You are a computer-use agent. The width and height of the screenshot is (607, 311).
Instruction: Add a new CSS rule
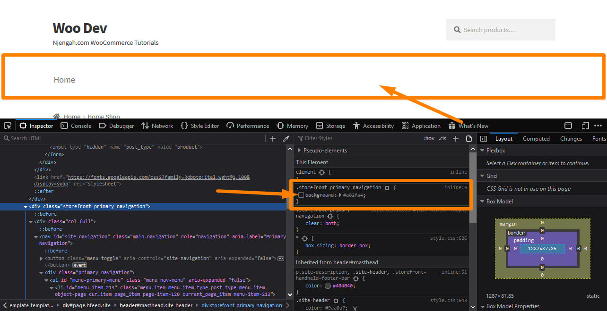[x=456, y=139]
